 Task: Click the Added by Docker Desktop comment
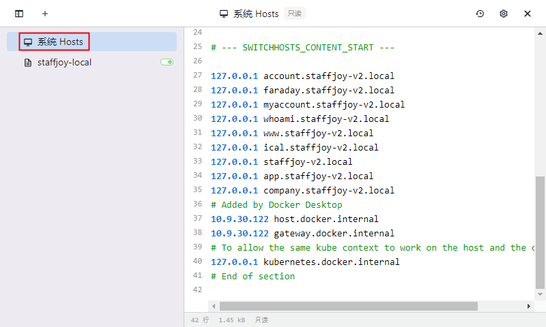click(276, 204)
